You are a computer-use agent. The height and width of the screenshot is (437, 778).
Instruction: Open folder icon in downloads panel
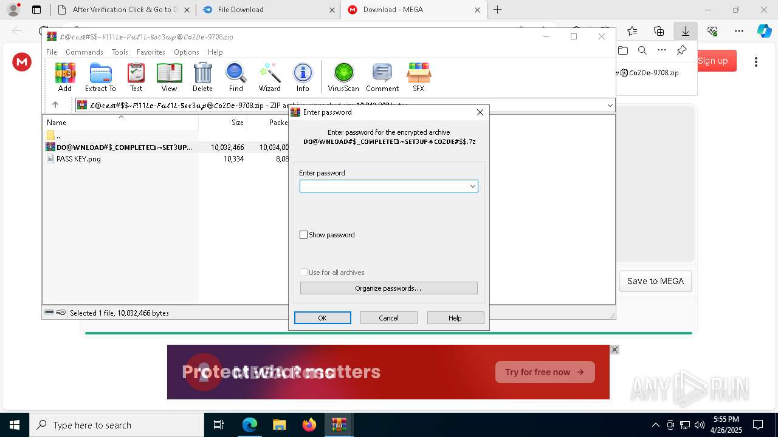coord(623,50)
